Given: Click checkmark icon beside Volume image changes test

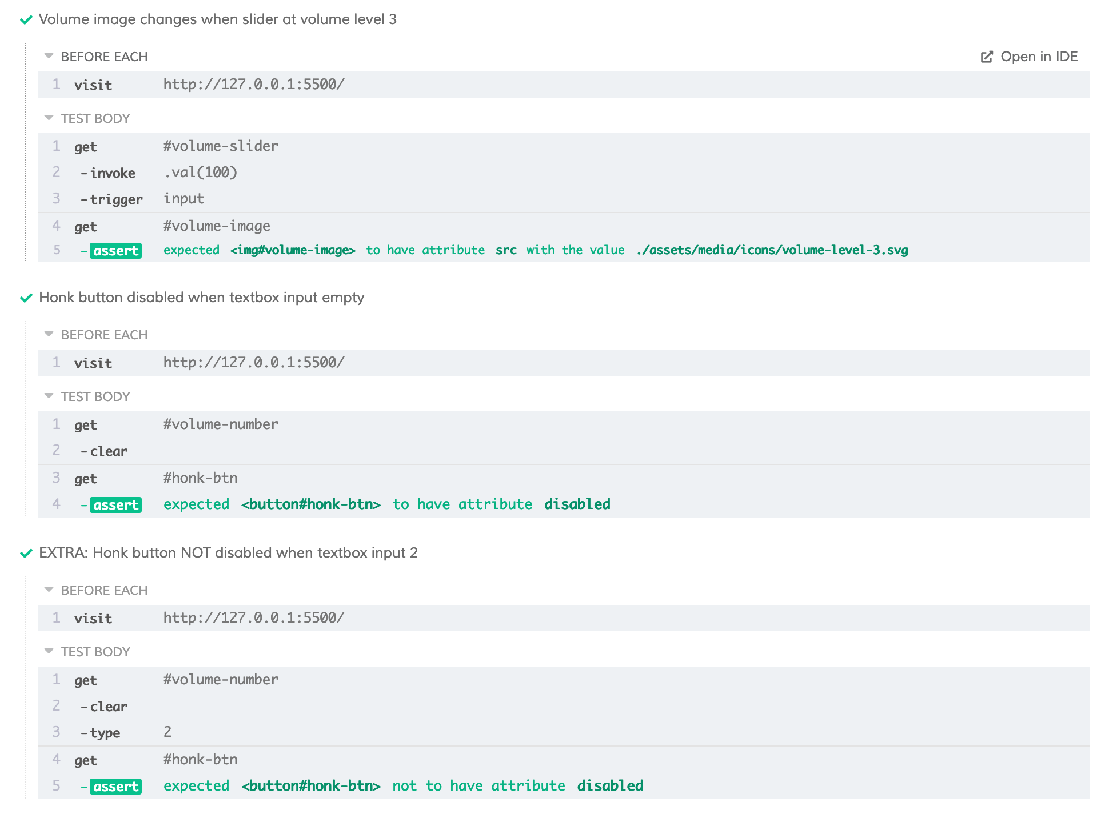Looking at the screenshot, I should [x=26, y=20].
